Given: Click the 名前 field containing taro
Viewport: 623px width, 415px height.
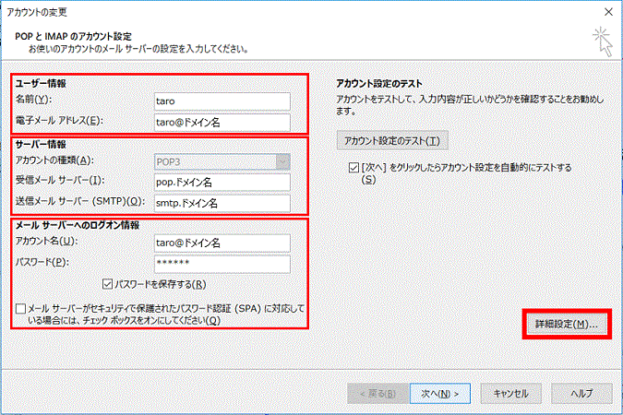Looking at the screenshot, I should (222, 101).
